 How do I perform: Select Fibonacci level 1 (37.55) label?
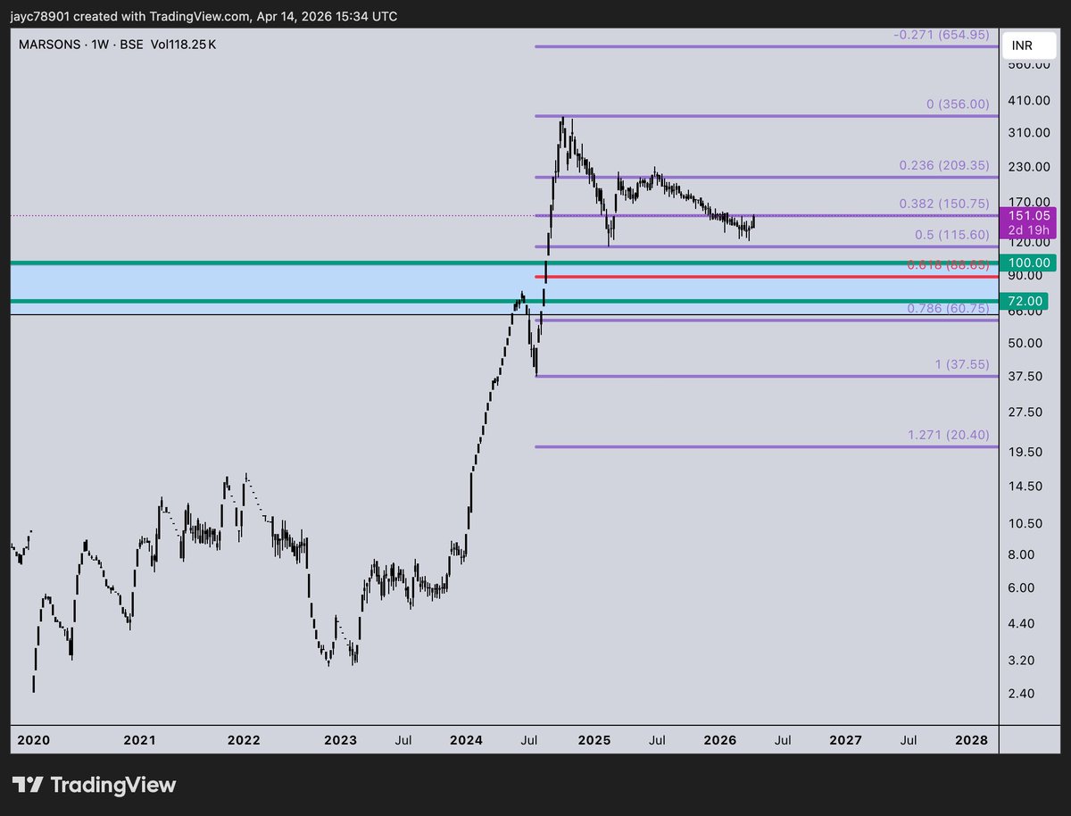(960, 364)
